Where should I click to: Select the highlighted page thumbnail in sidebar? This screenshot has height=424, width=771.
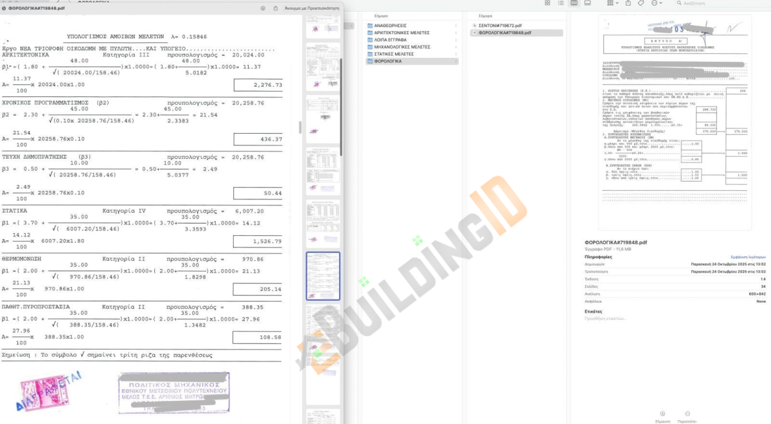coord(323,276)
